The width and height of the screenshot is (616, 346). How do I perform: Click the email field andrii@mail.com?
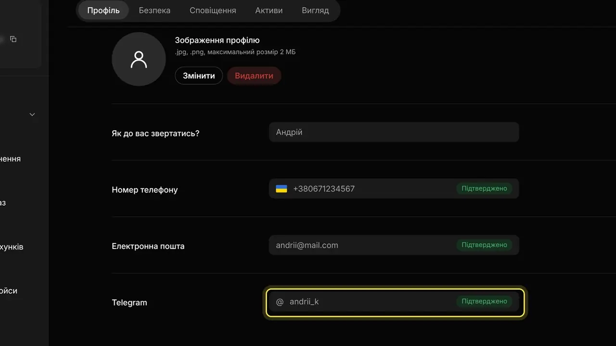click(394, 245)
